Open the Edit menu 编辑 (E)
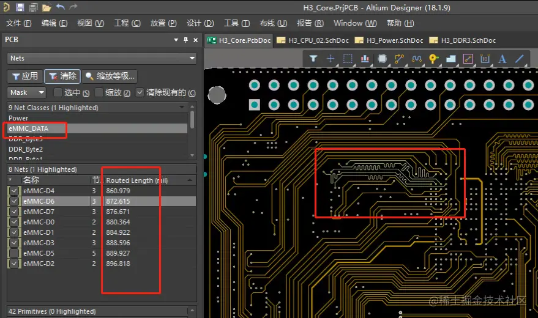 point(54,23)
